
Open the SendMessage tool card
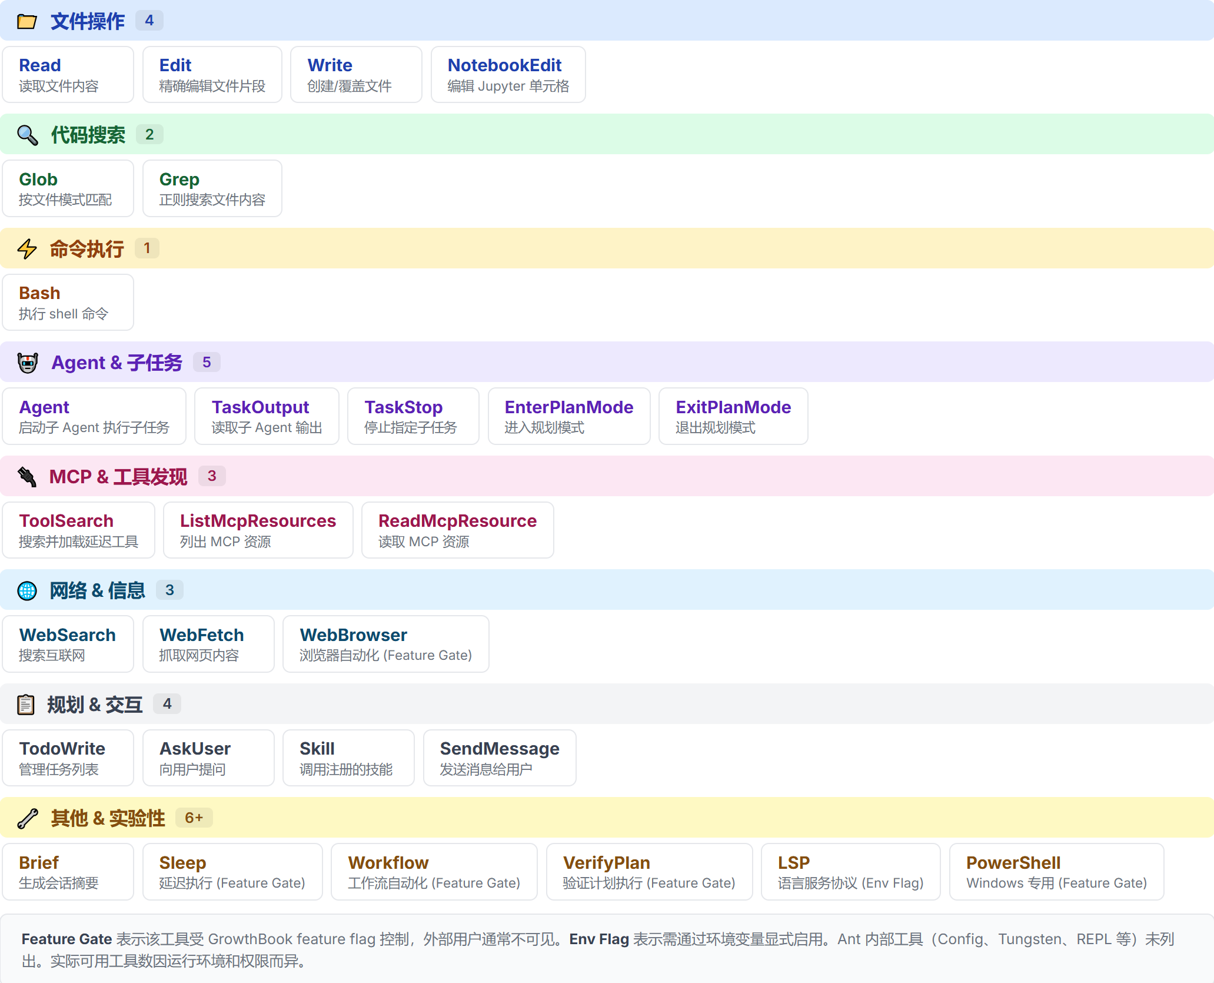pyautogui.click(x=499, y=758)
